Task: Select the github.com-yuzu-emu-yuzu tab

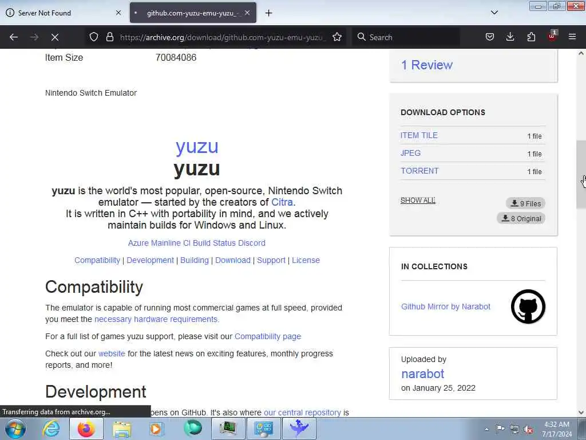Action: pyautogui.click(x=193, y=13)
